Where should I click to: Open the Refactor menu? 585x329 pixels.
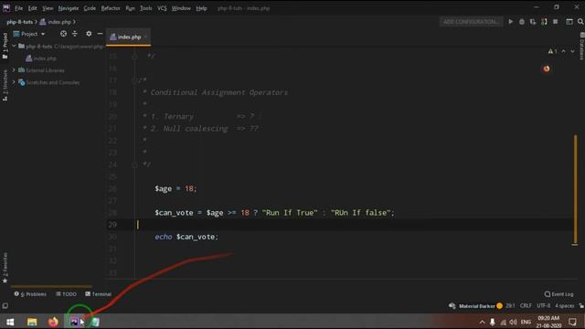[111, 8]
